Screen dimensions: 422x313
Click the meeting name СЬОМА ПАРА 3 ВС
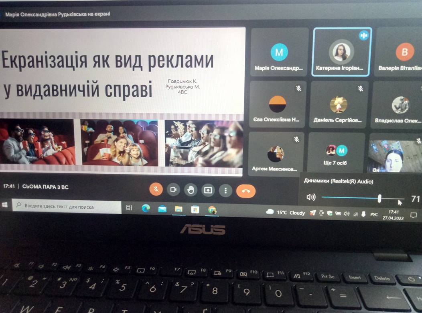45,187
